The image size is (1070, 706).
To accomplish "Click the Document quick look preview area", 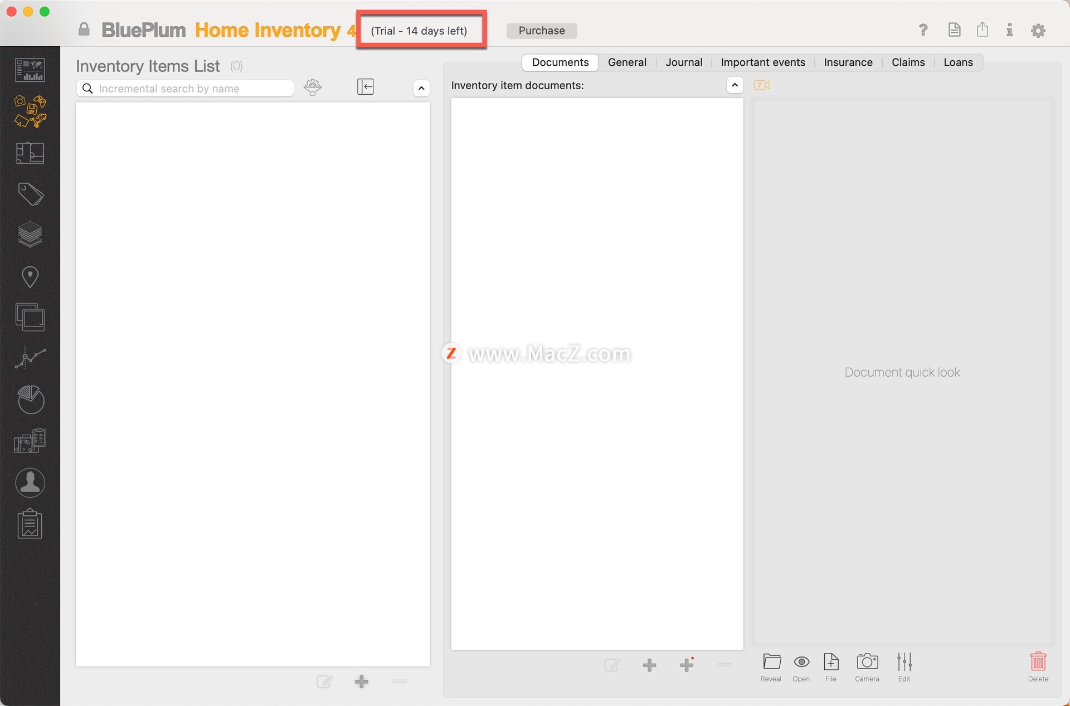I will point(902,372).
